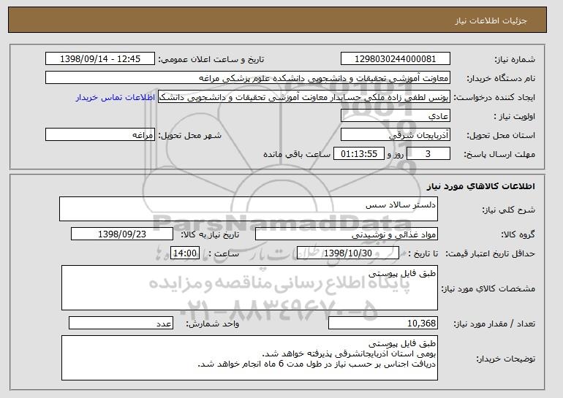Image resolution: width=563 pixels, height=398 pixels.
Task: Select the goods group field مواد غذائی و نوشیدنی
Action: (347, 234)
